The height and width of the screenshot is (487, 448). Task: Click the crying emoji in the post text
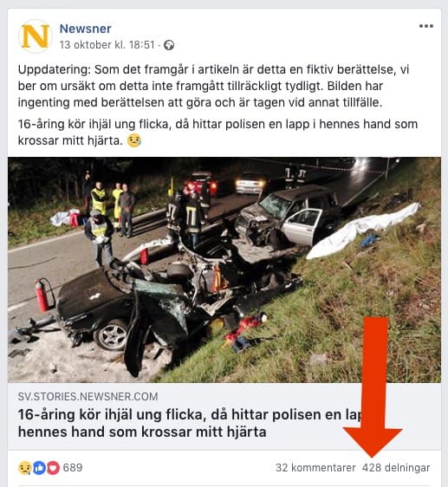coord(134,140)
